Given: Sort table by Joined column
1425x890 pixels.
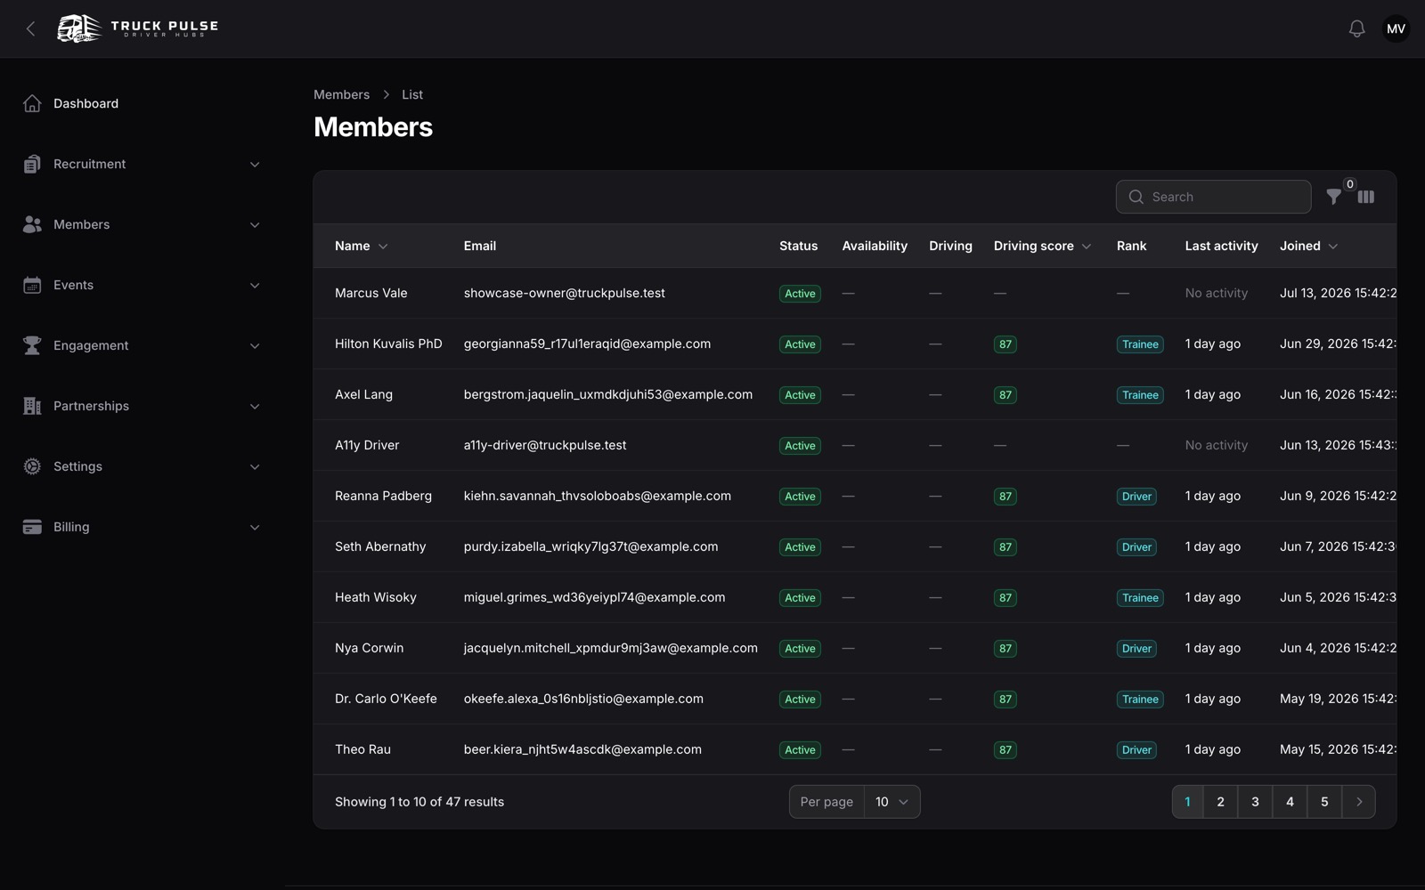Looking at the screenshot, I should coord(1308,246).
